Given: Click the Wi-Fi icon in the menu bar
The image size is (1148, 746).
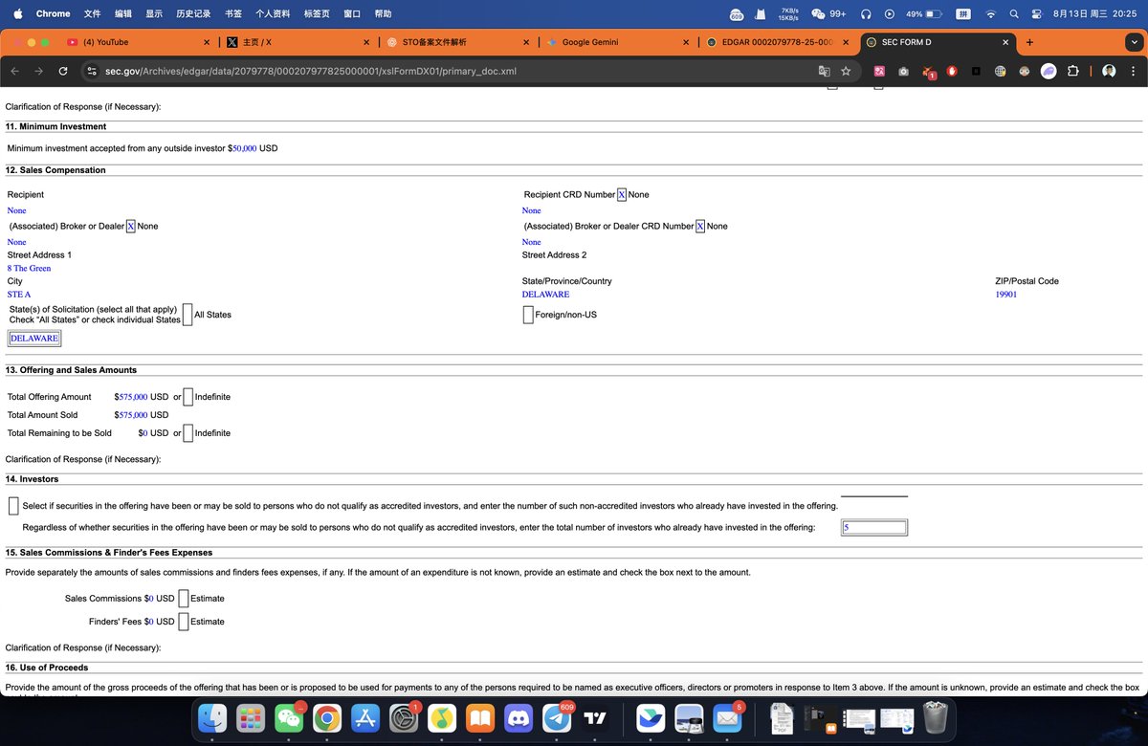Looking at the screenshot, I should coord(991,14).
